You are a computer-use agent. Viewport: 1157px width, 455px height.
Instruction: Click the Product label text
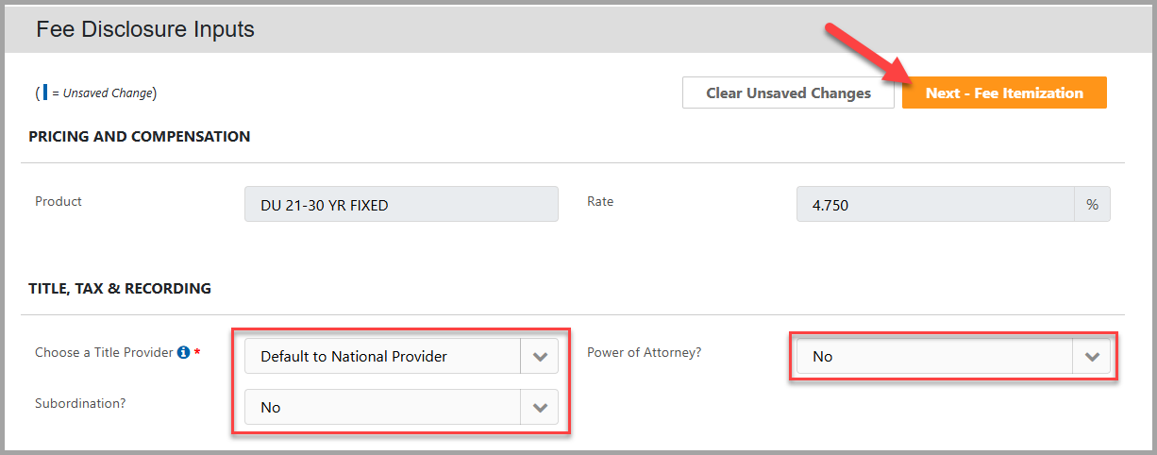(59, 201)
